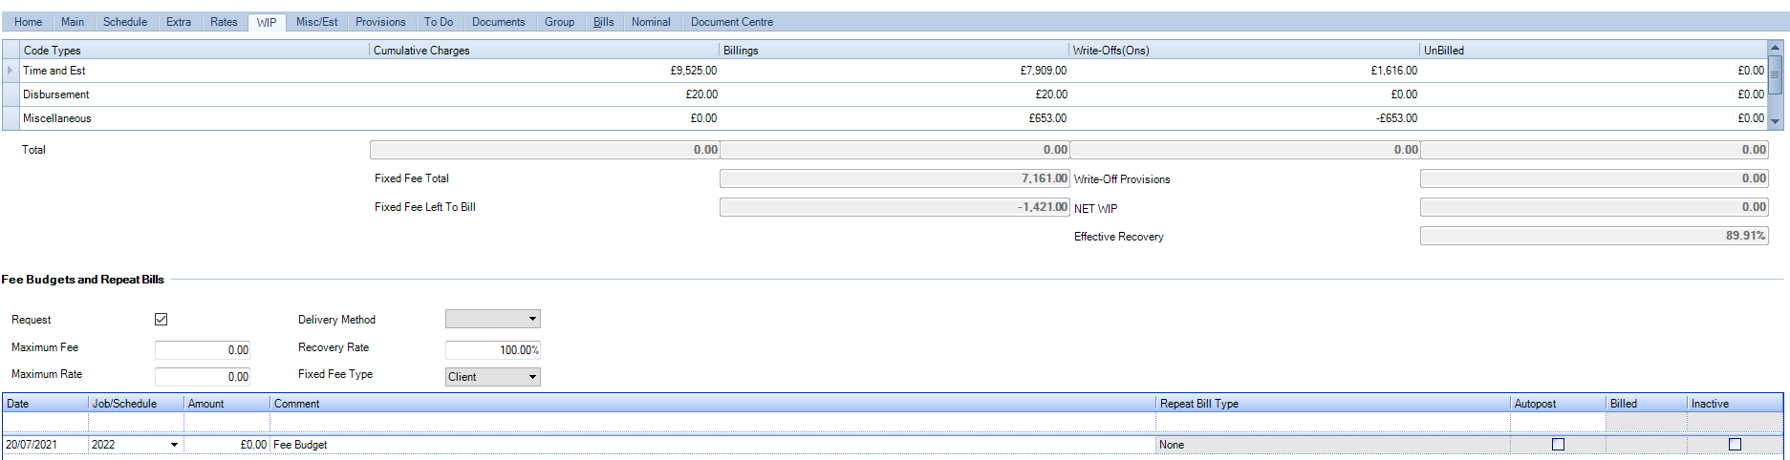This screenshot has height=460, width=1790.
Task: Click the Job/Schedule column header
Action: click(x=137, y=404)
